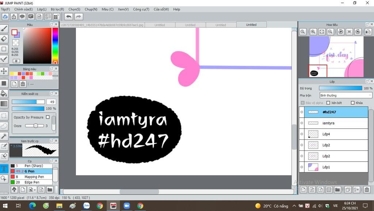Screen dimensions: 374x211
Task: Click the export/share toolbar icon
Action: (x=14, y=17)
